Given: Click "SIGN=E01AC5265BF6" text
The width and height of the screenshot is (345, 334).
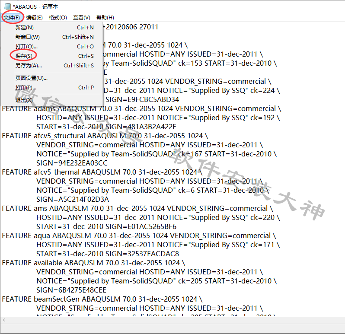Looking at the screenshot, I should 141,227.
